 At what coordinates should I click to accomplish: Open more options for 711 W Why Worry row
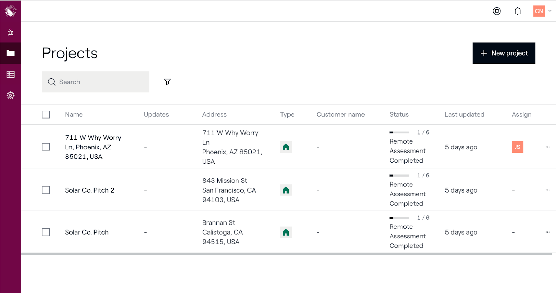(547, 147)
